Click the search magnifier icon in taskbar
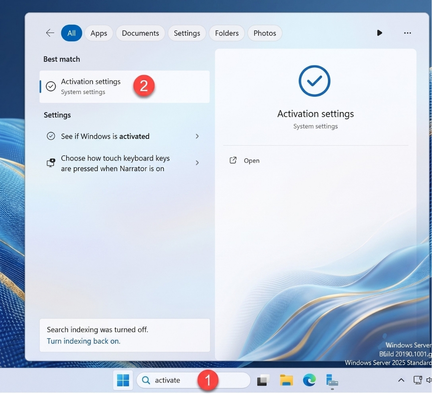 146,380
